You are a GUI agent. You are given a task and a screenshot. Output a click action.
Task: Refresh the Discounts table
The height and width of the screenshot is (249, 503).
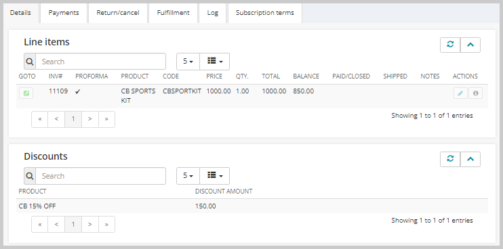click(x=450, y=159)
